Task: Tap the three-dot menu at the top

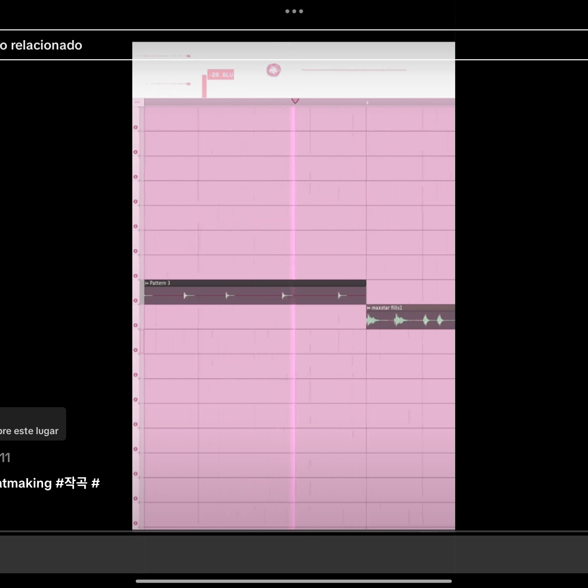Action: tap(294, 11)
